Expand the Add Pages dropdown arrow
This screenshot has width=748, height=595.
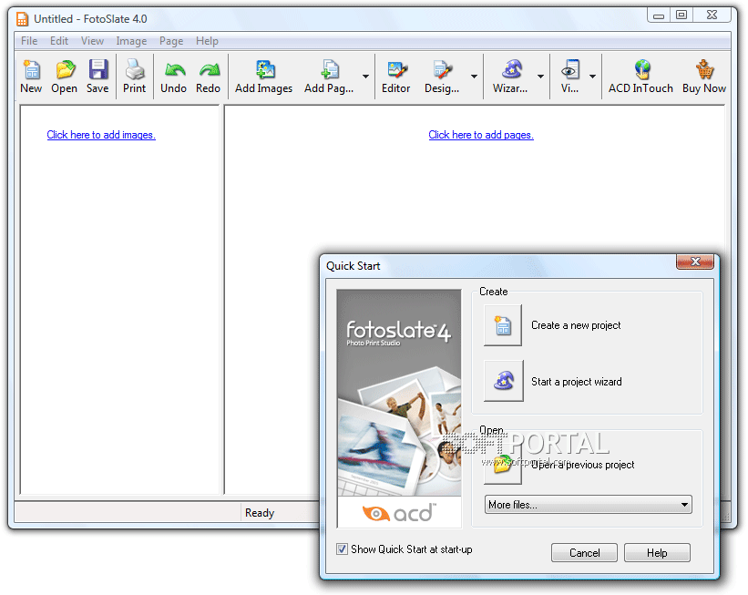coord(365,77)
